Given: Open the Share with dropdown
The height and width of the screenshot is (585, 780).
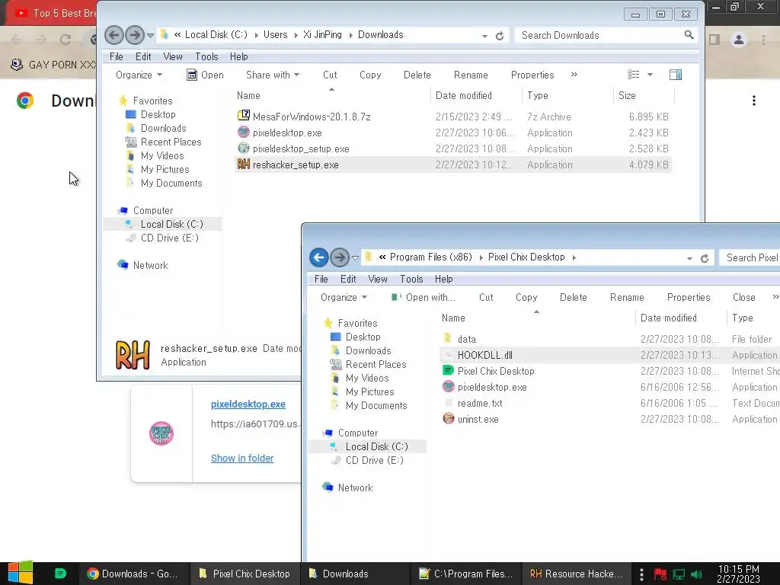Looking at the screenshot, I should tap(273, 75).
